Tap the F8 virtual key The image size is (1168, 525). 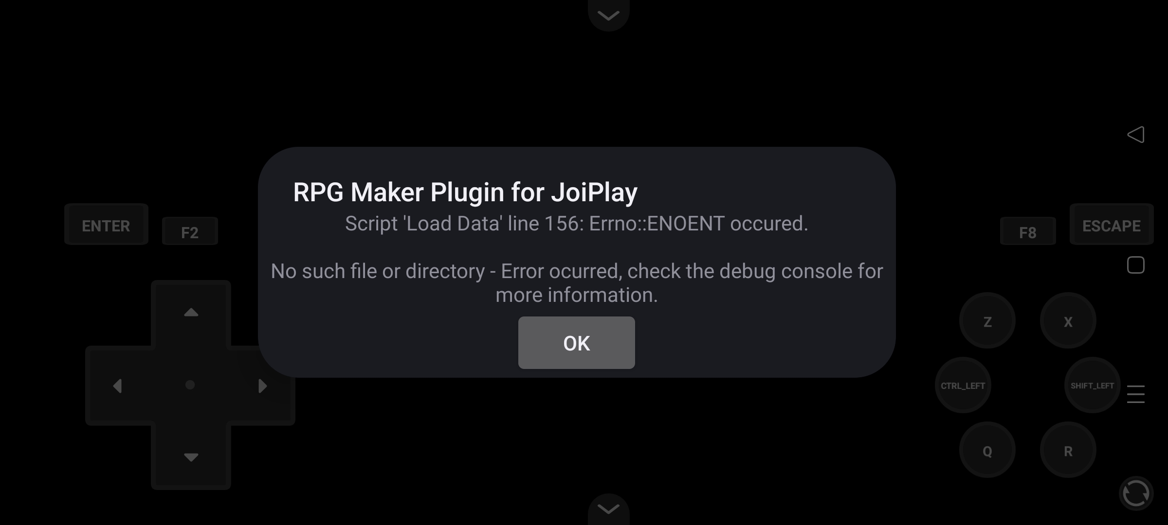[x=1028, y=231]
